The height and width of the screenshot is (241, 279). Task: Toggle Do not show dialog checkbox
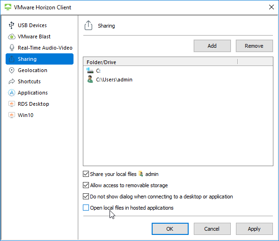pos(86,197)
